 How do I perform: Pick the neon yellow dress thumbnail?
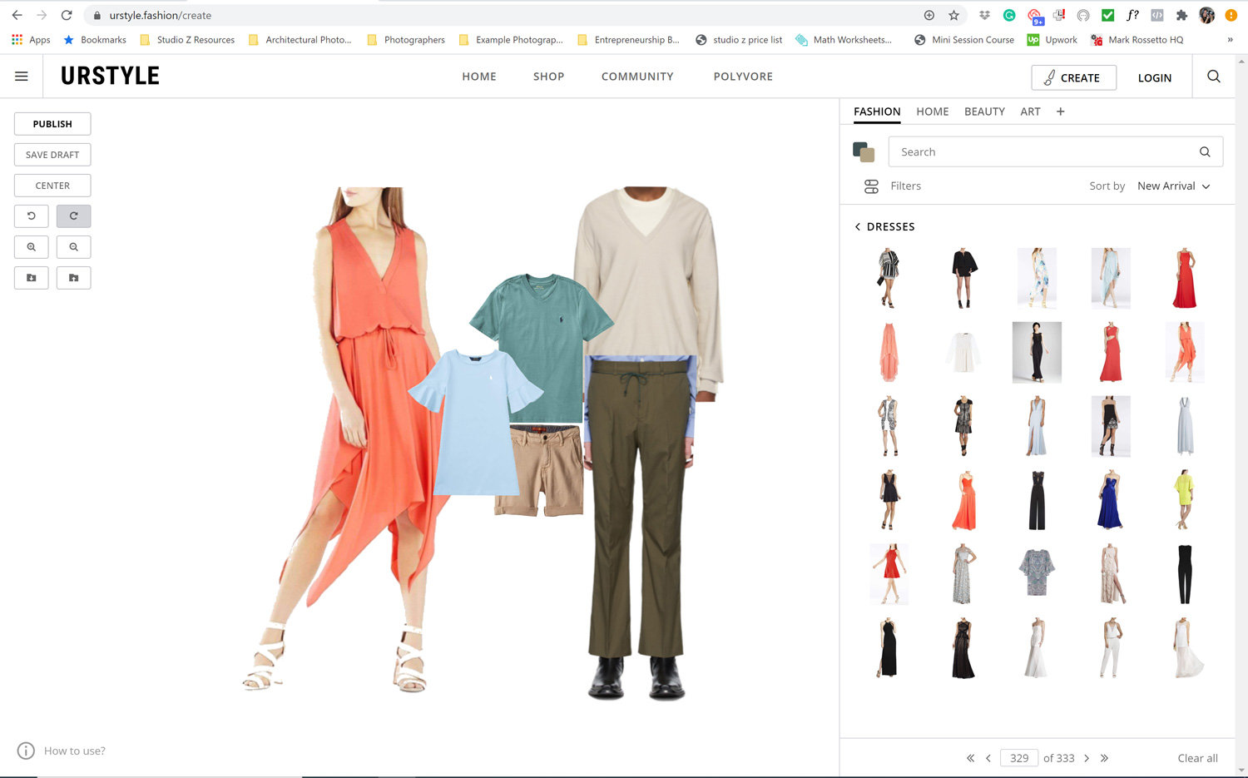pos(1184,501)
